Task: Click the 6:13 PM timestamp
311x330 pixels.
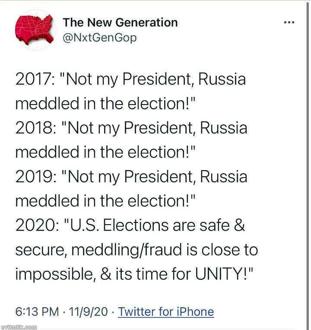Action: (x=36, y=311)
